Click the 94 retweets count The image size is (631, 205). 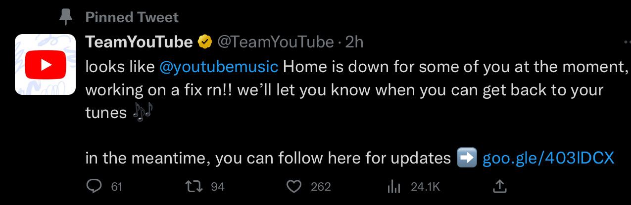click(x=218, y=187)
